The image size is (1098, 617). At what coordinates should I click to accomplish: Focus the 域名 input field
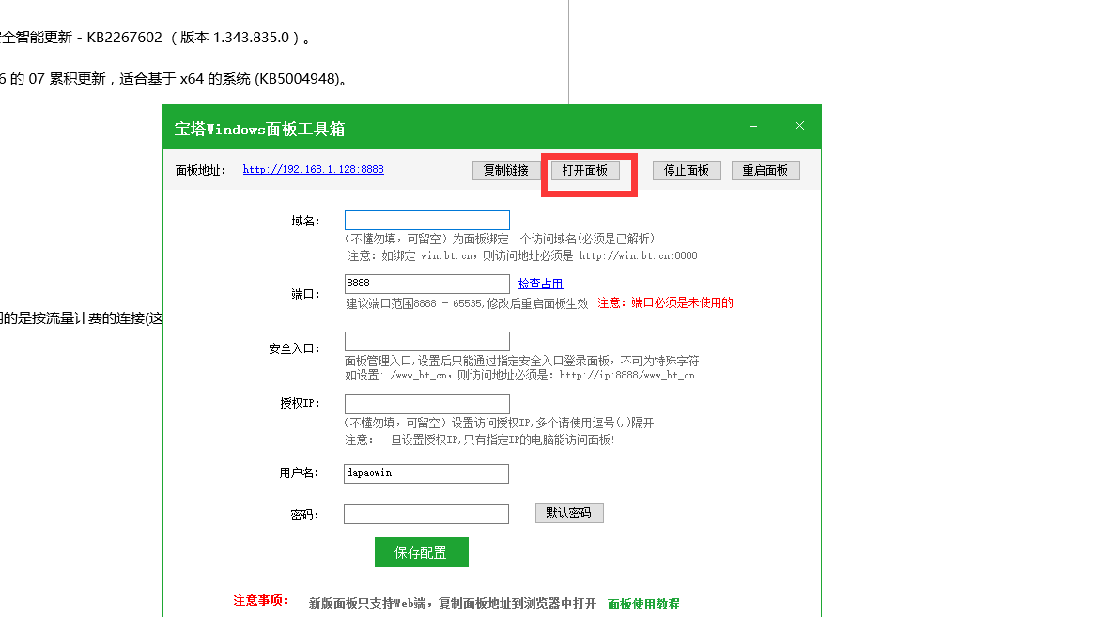tap(427, 220)
